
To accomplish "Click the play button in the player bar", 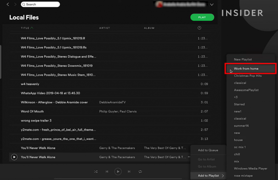I will (x=118, y=172).
